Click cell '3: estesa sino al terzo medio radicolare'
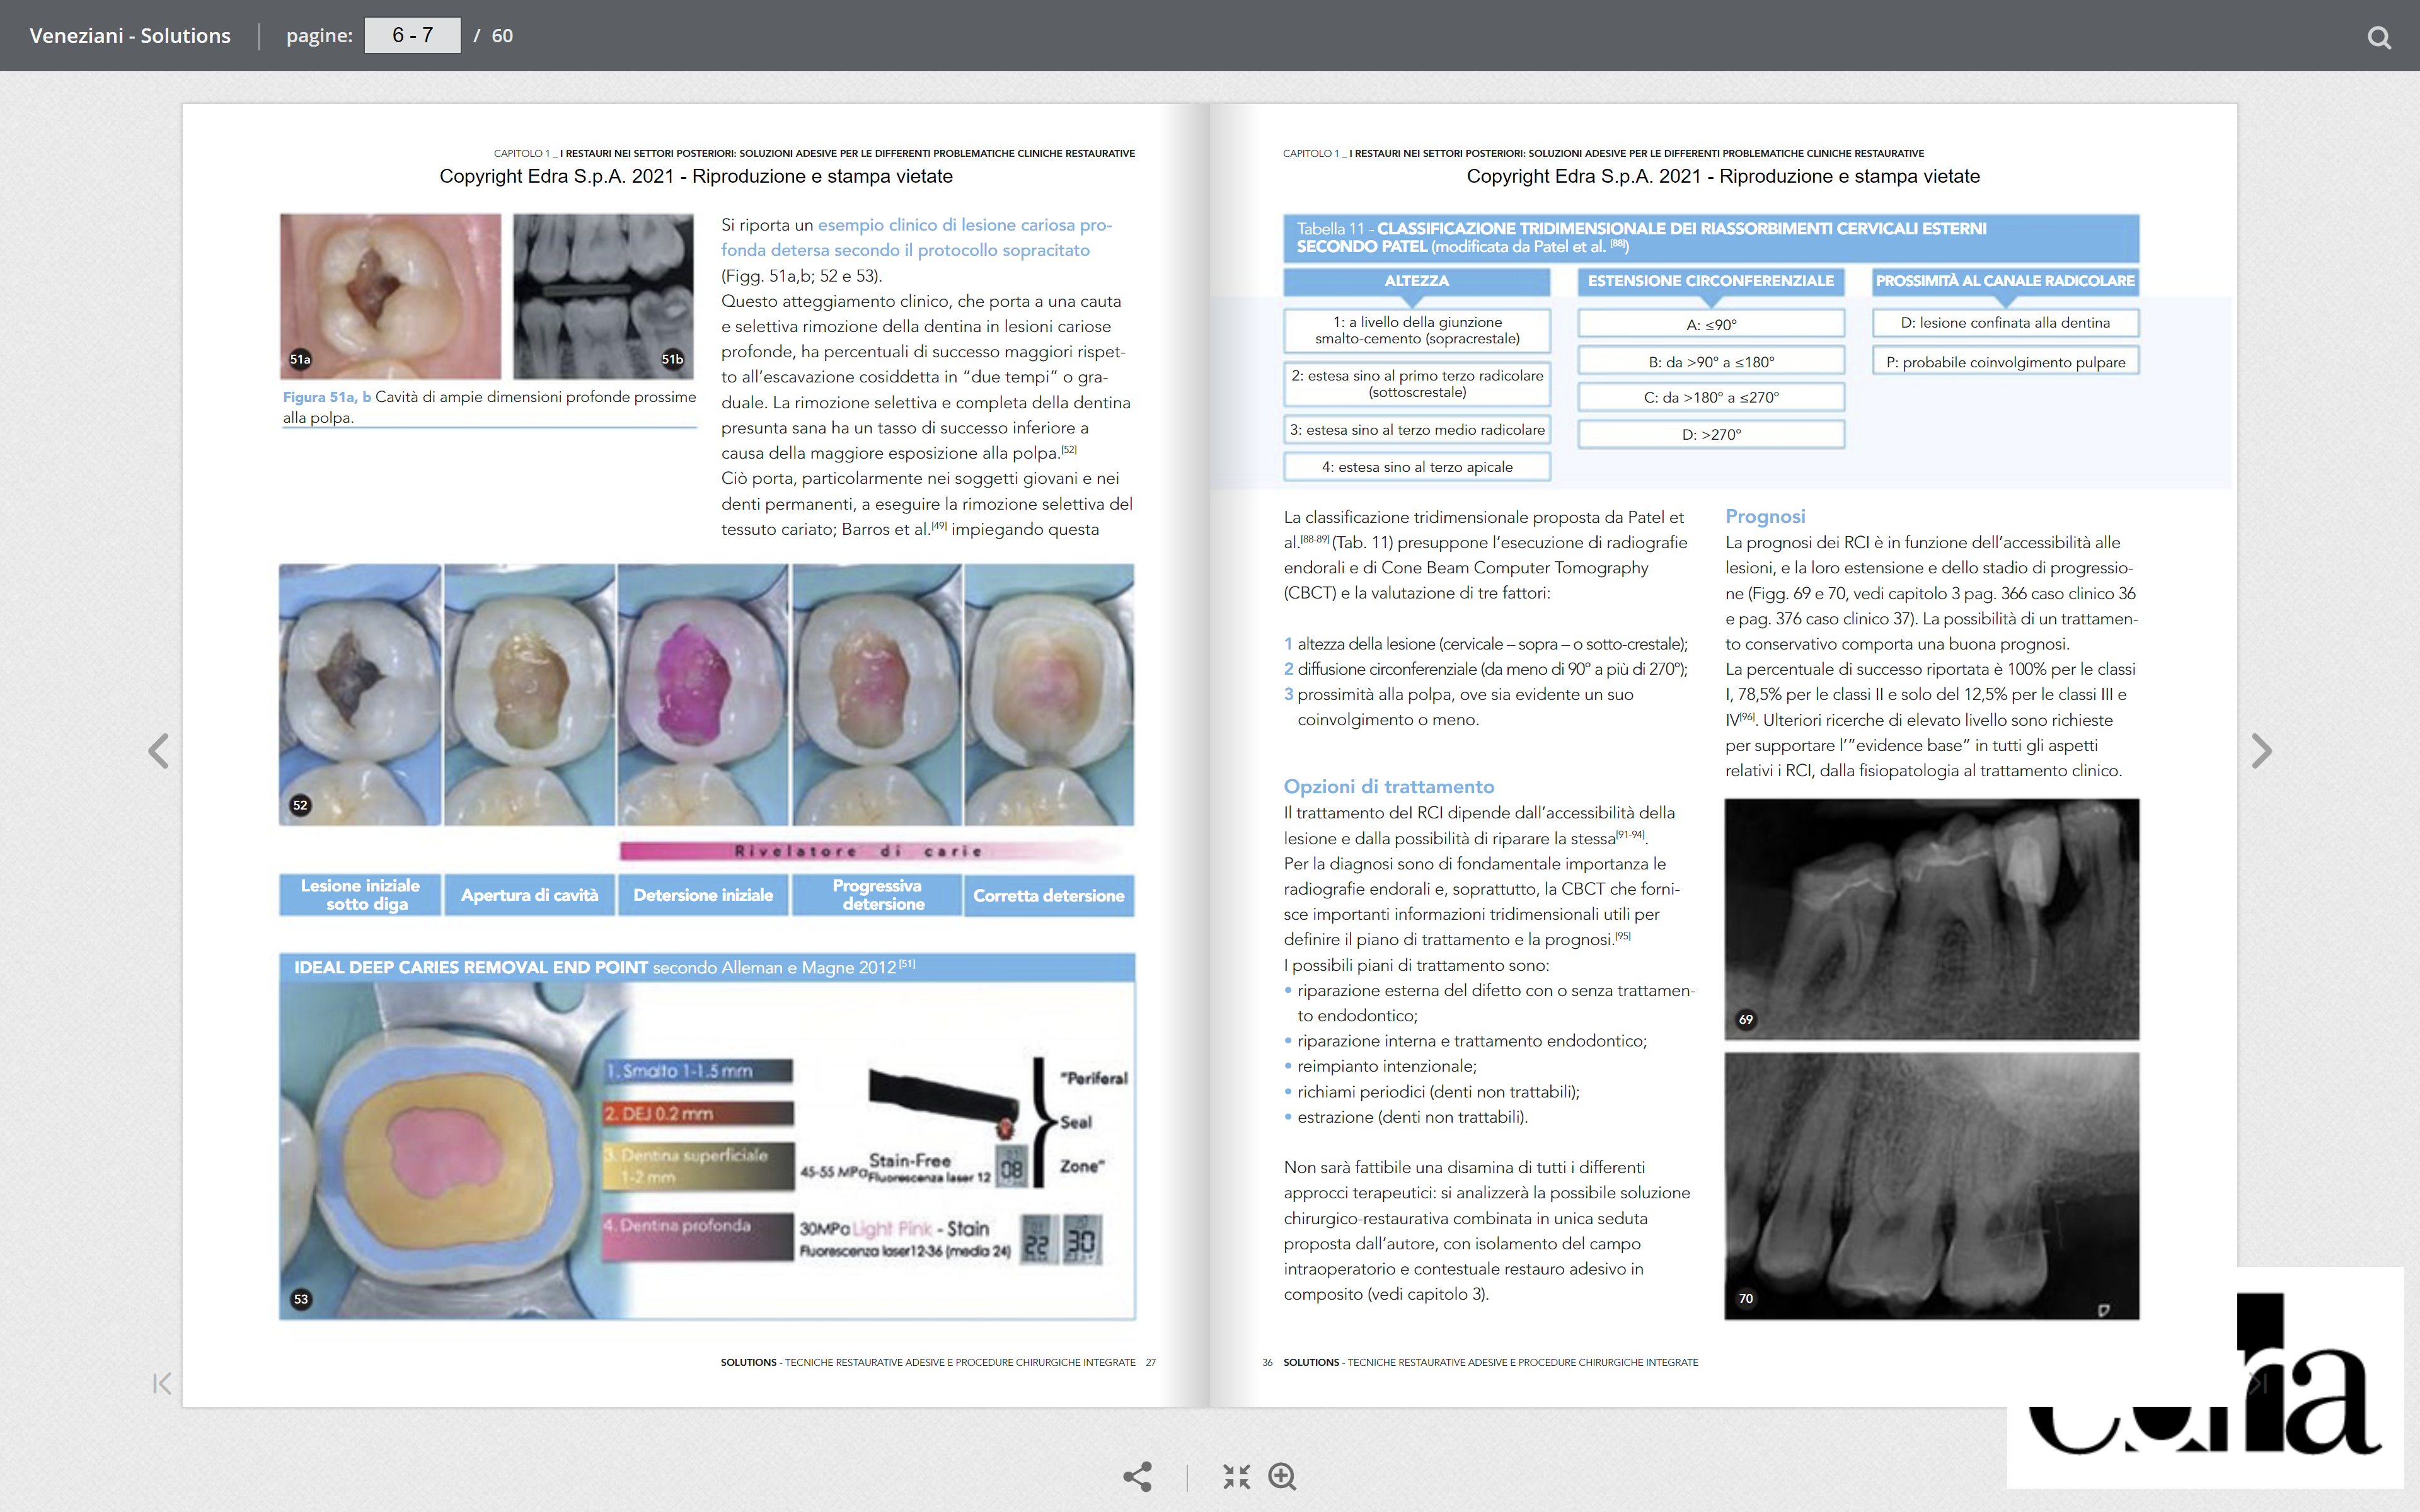Image resolution: width=2420 pixels, height=1512 pixels. (x=1417, y=429)
